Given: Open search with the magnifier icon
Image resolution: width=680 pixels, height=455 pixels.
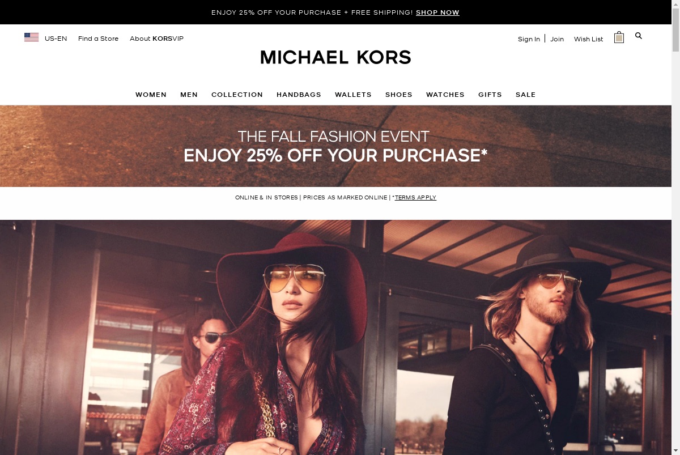Looking at the screenshot, I should coord(639,36).
